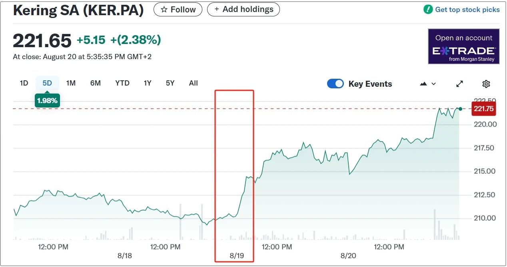The image size is (507, 267).
Task: Select the 5D time range tab
Action: (x=47, y=83)
